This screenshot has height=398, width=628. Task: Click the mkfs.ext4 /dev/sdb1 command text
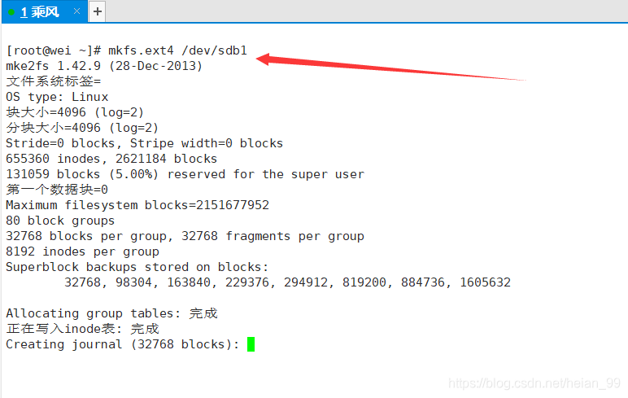[x=177, y=50]
